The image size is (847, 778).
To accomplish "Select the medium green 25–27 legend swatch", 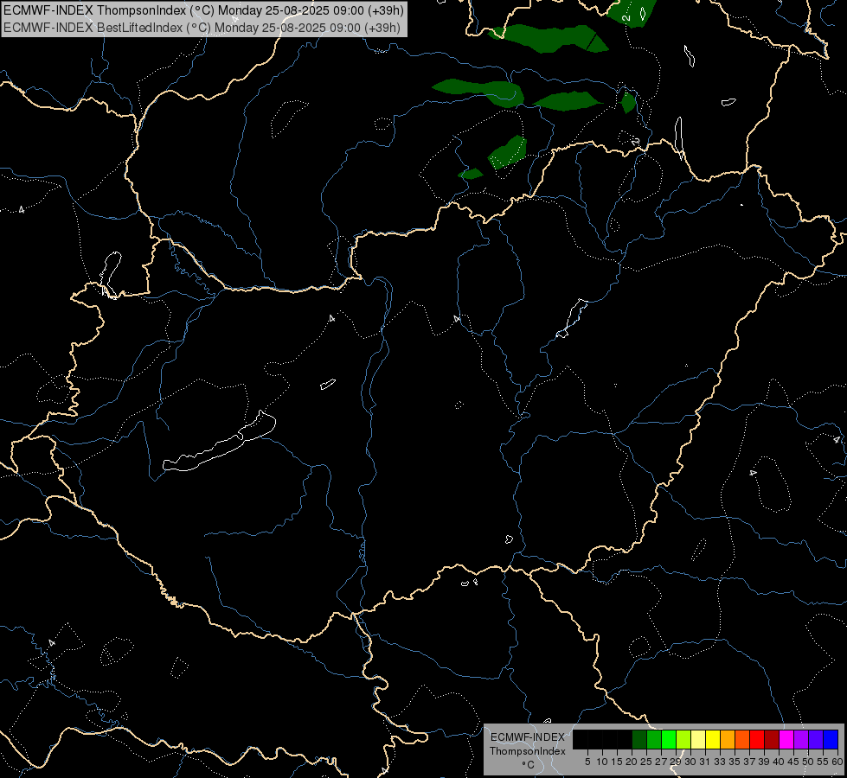I will [654, 739].
